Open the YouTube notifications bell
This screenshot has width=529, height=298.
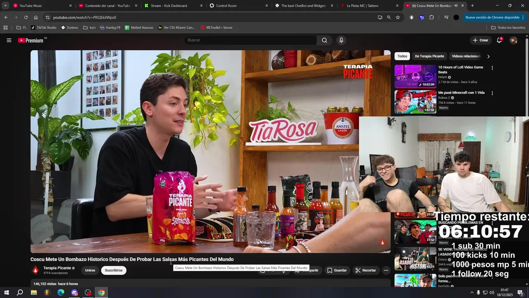point(499,40)
